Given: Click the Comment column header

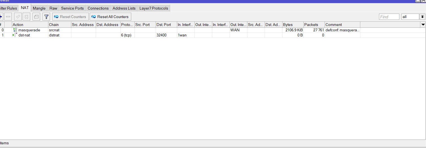Looking at the screenshot, I should (x=342, y=25).
